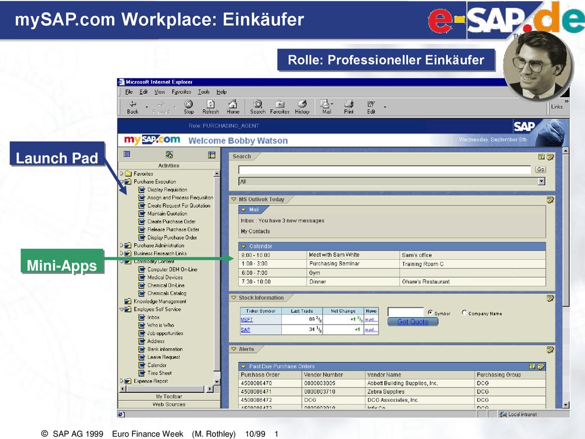
Task: Open the View menu
Action: click(x=160, y=92)
